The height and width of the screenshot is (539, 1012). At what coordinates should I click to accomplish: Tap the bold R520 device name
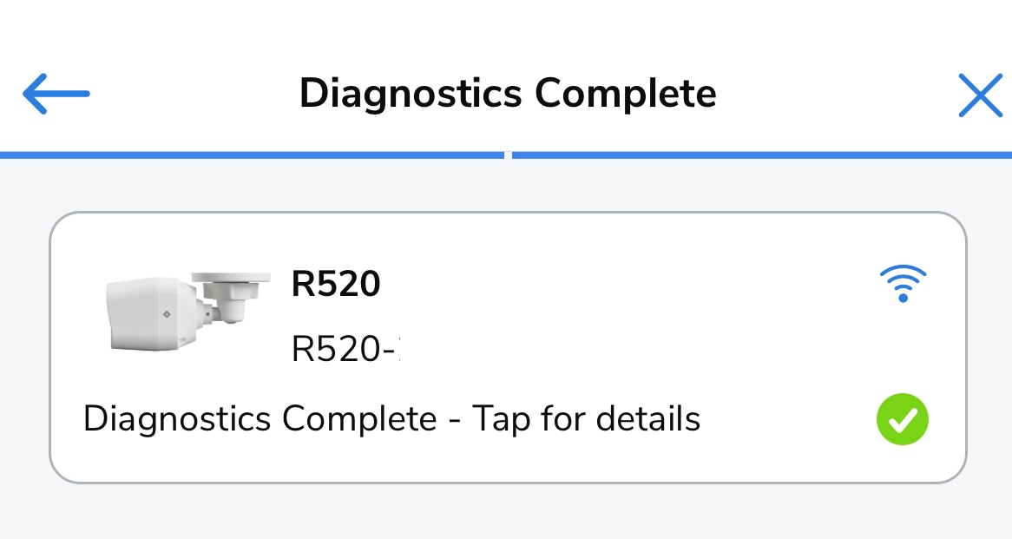(336, 284)
